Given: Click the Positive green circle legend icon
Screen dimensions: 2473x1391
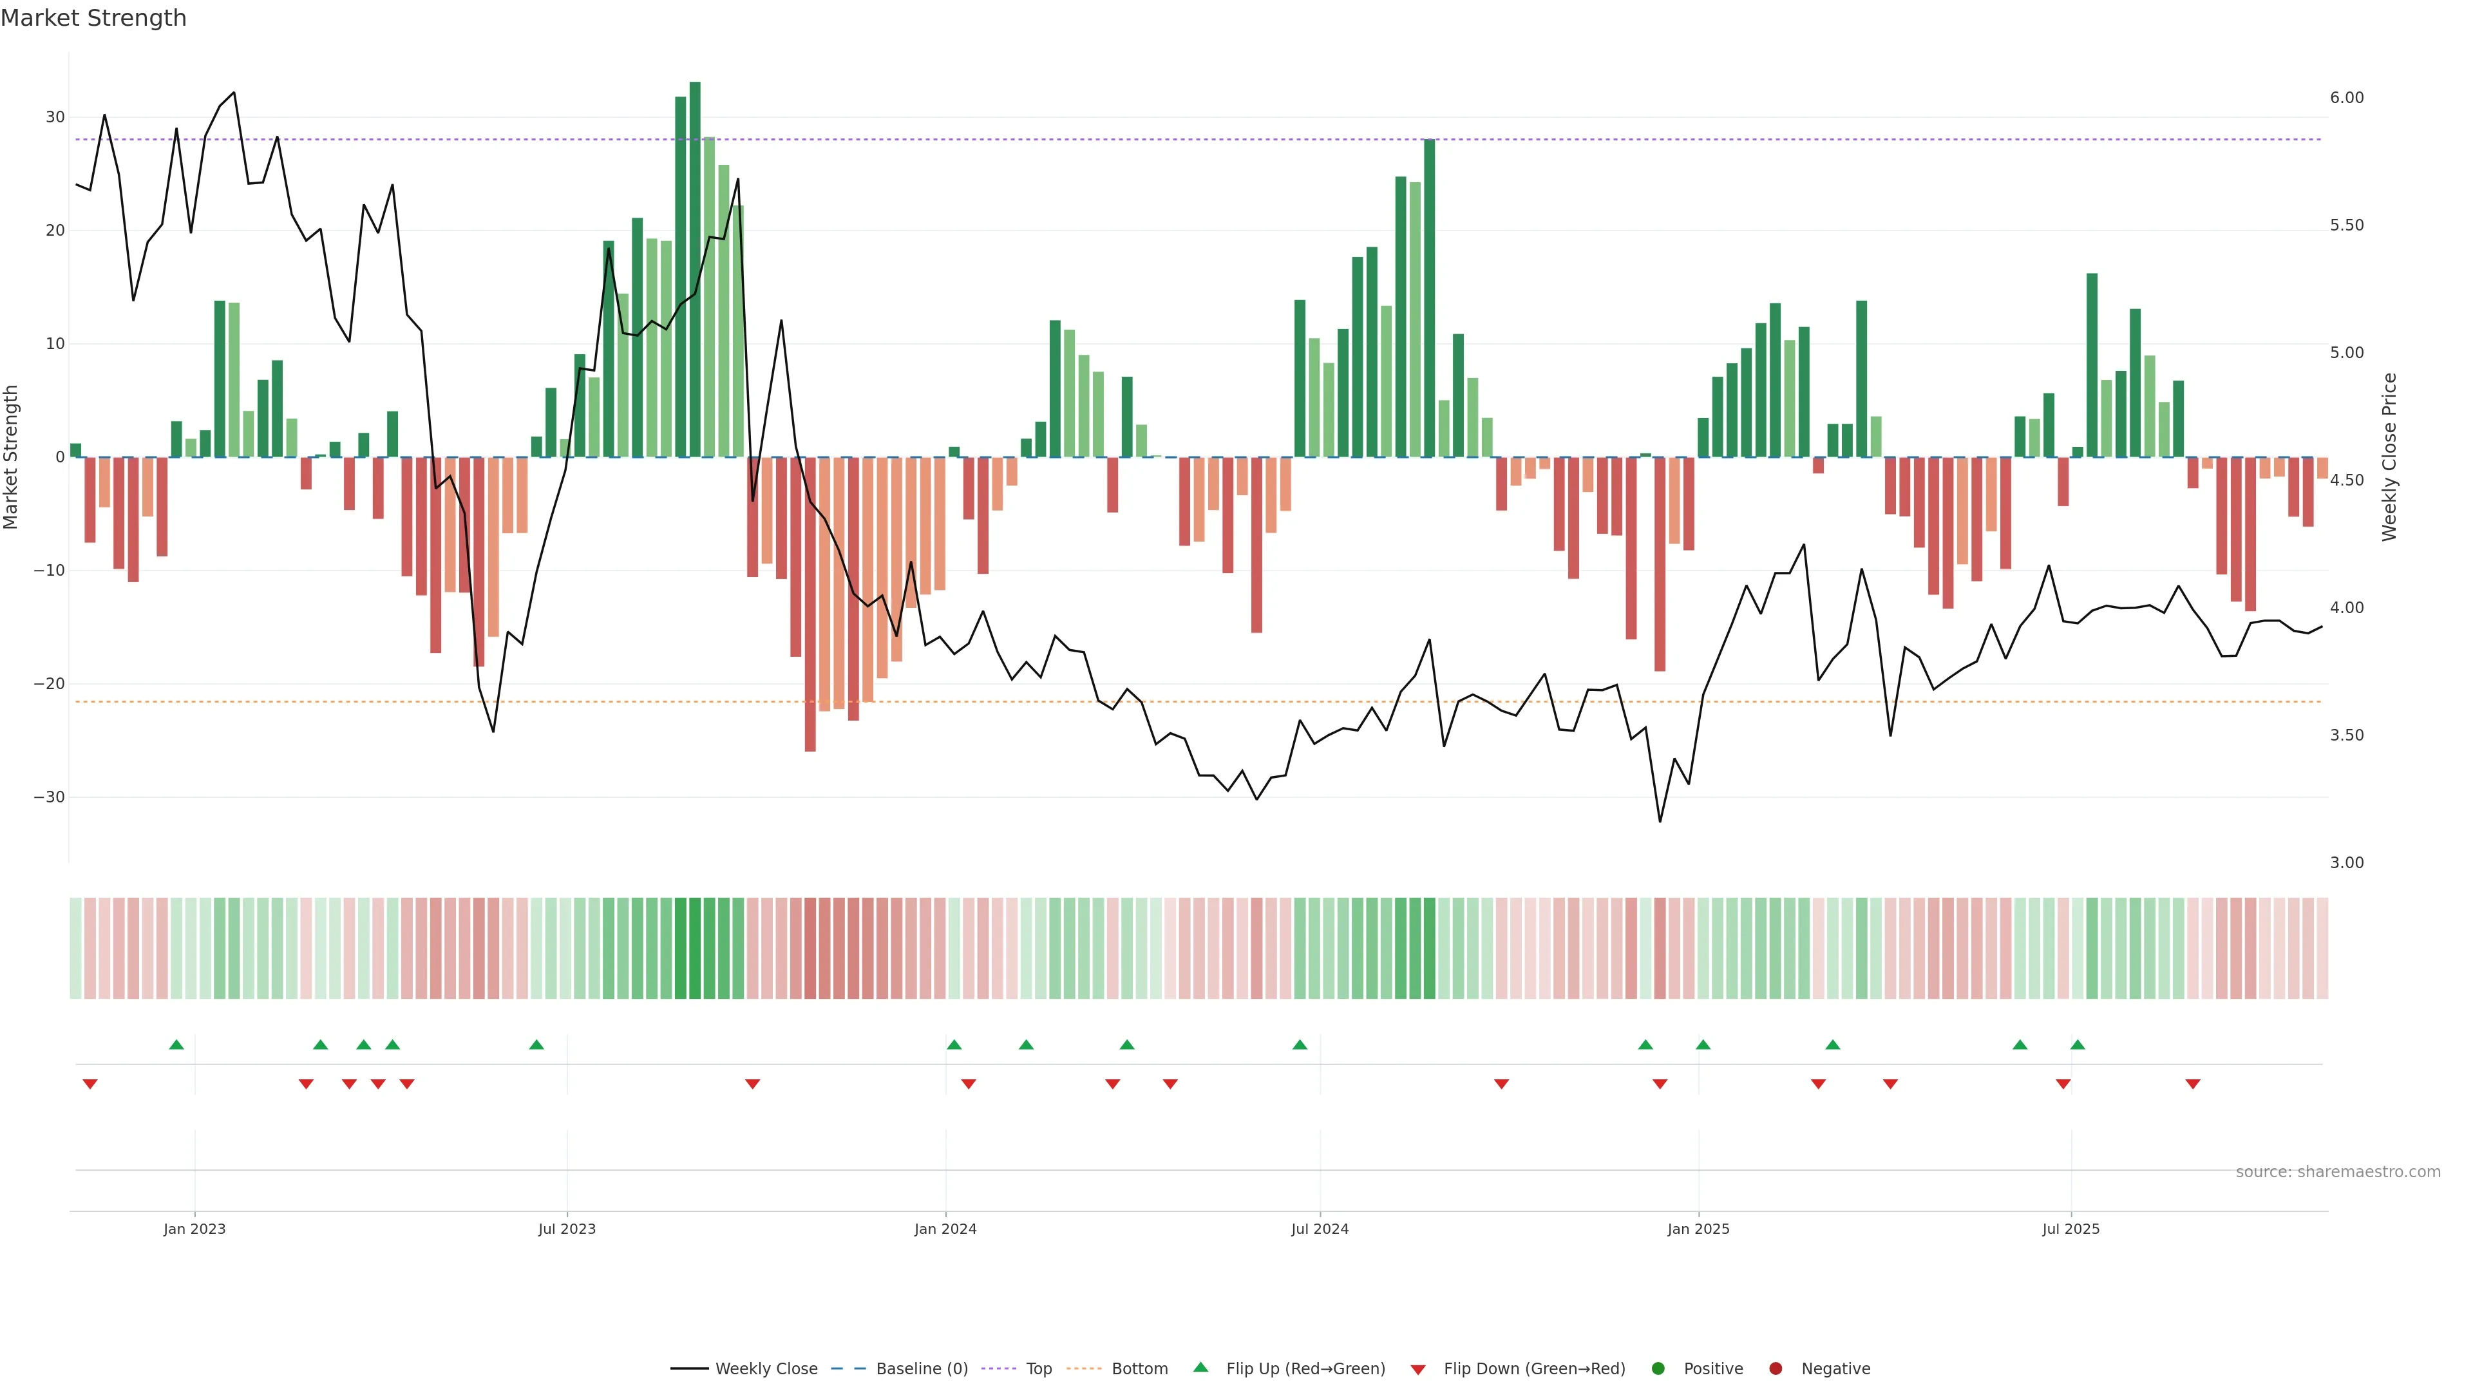Looking at the screenshot, I should pos(1658,1368).
